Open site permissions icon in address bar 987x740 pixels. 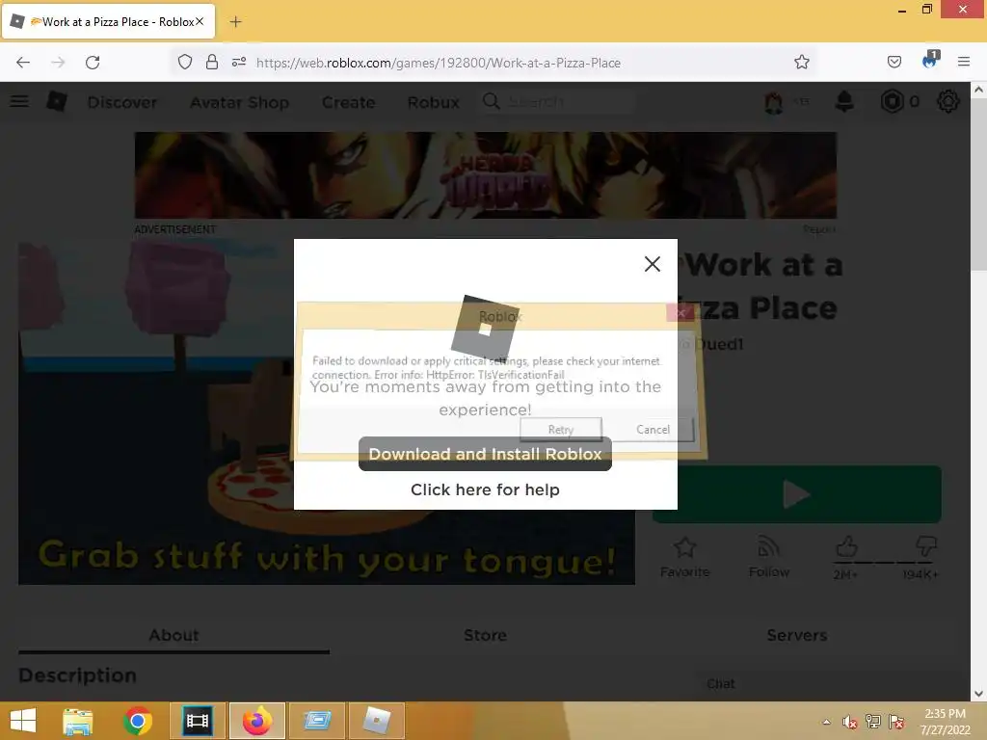(x=239, y=63)
